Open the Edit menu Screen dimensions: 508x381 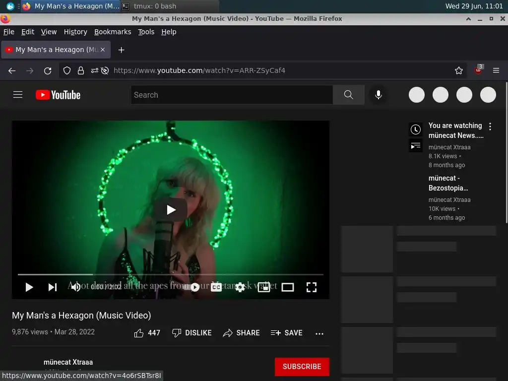tap(28, 32)
